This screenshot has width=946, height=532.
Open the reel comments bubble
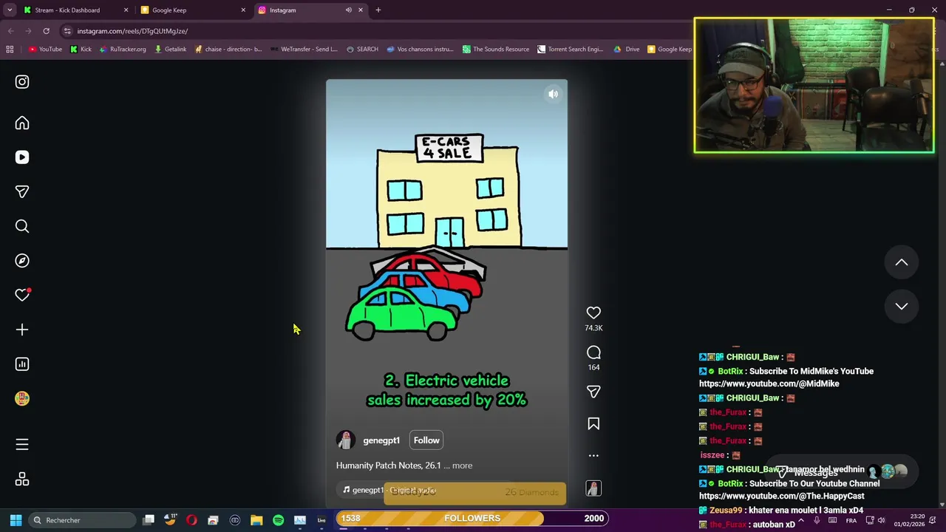click(593, 352)
